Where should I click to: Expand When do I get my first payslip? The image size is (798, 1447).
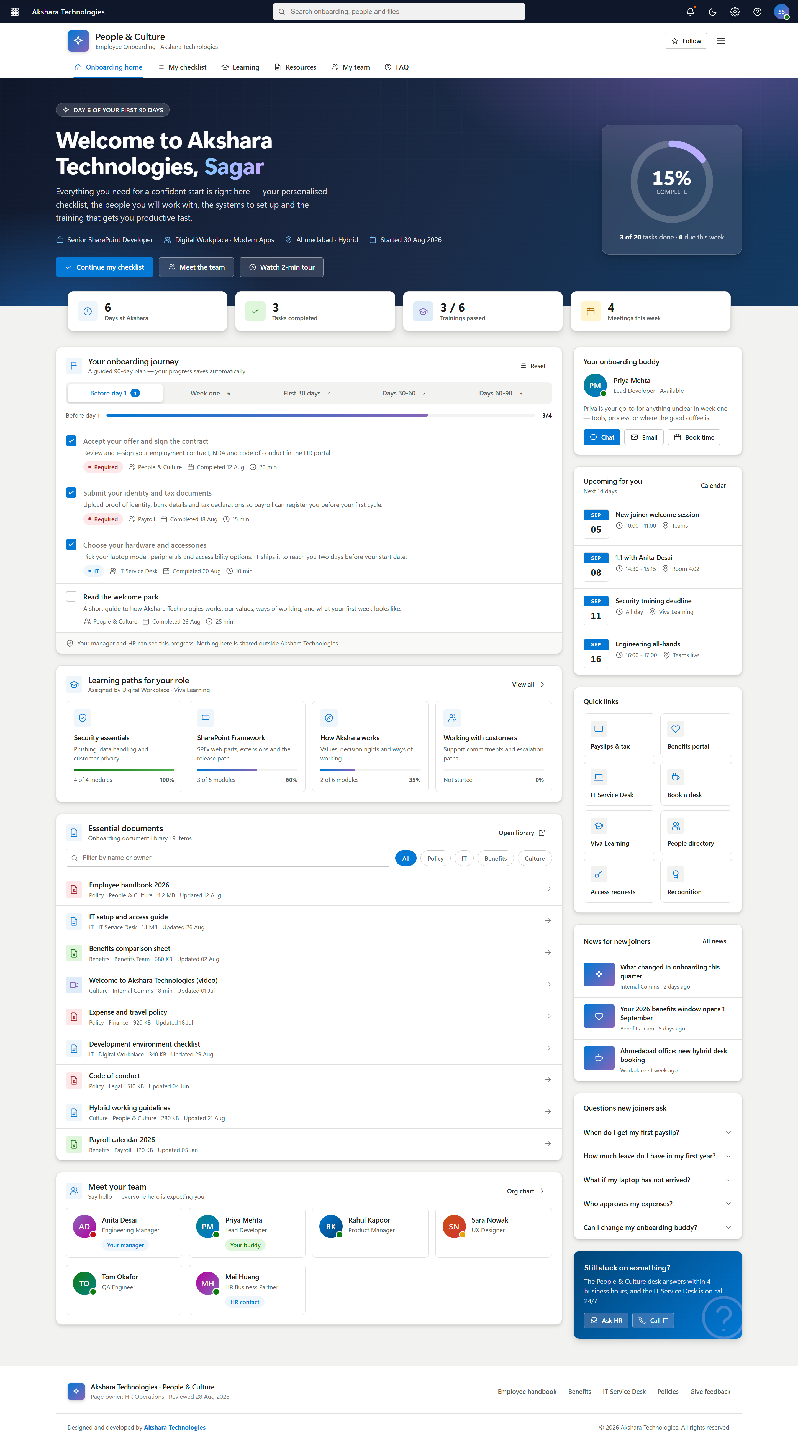coord(658,1132)
